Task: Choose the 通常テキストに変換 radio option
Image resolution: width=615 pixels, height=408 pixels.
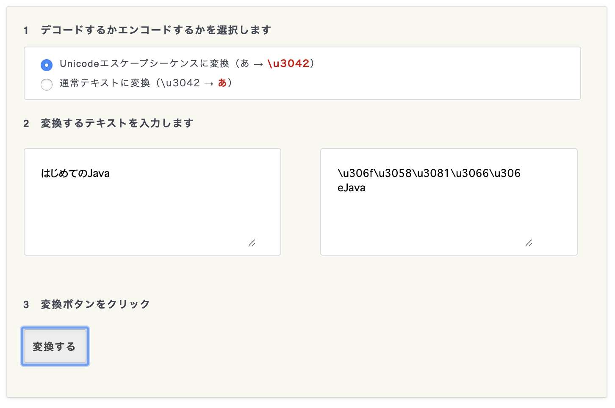Action: click(47, 84)
